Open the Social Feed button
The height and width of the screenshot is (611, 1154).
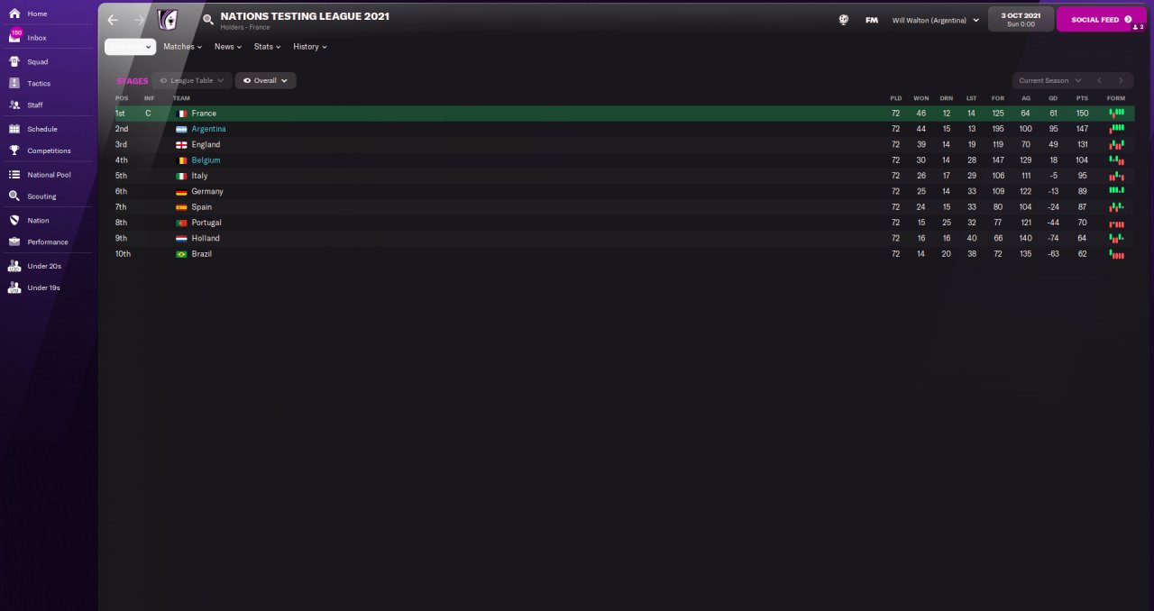(1101, 19)
